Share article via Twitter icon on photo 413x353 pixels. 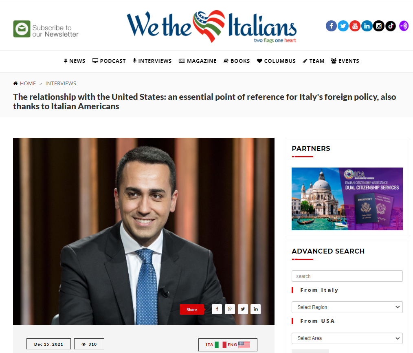click(243, 309)
